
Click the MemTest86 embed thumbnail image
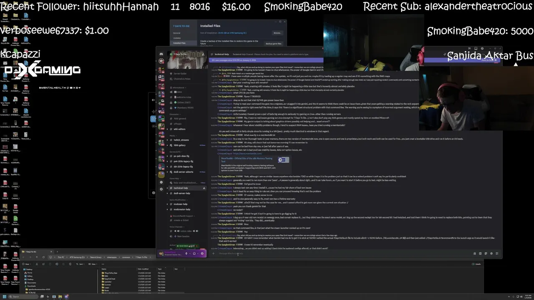pyautogui.click(x=283, y=160)
